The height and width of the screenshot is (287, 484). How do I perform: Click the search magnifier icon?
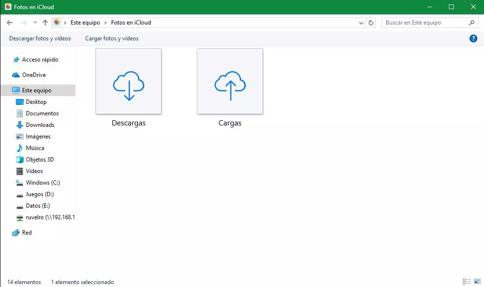[472, 23]
